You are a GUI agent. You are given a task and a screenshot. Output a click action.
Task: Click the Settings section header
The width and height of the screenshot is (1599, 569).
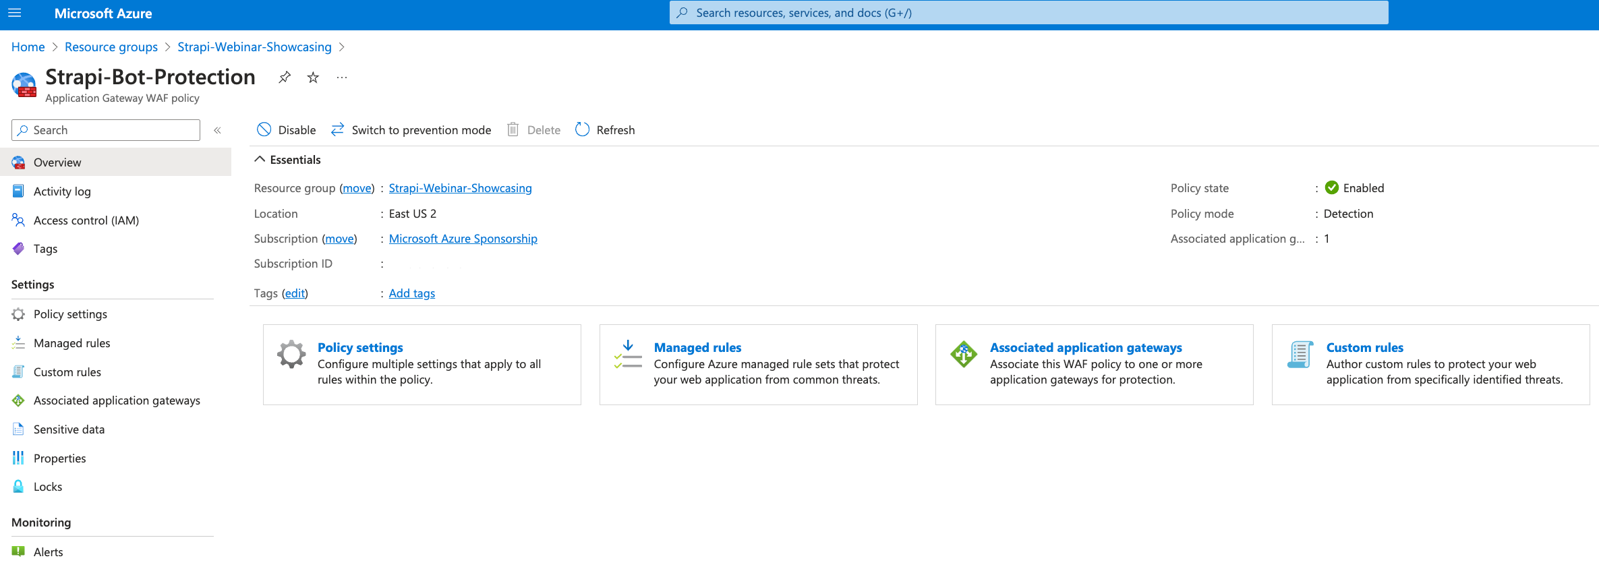[x=33, y=284]
